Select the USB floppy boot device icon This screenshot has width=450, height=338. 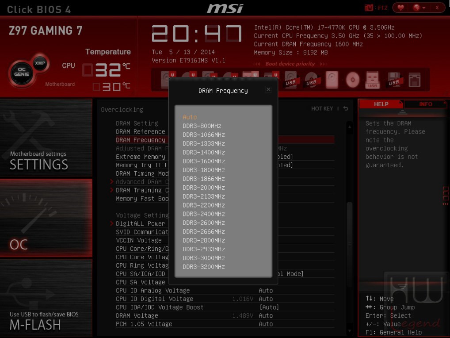click(394, 80)
